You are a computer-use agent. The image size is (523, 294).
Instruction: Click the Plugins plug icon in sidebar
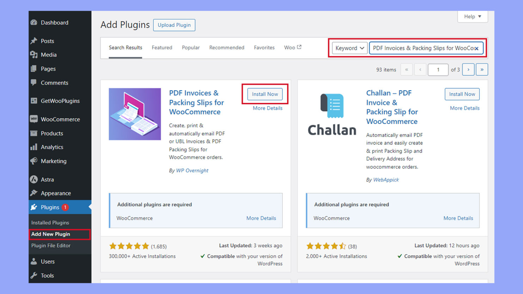coord(34,207)
